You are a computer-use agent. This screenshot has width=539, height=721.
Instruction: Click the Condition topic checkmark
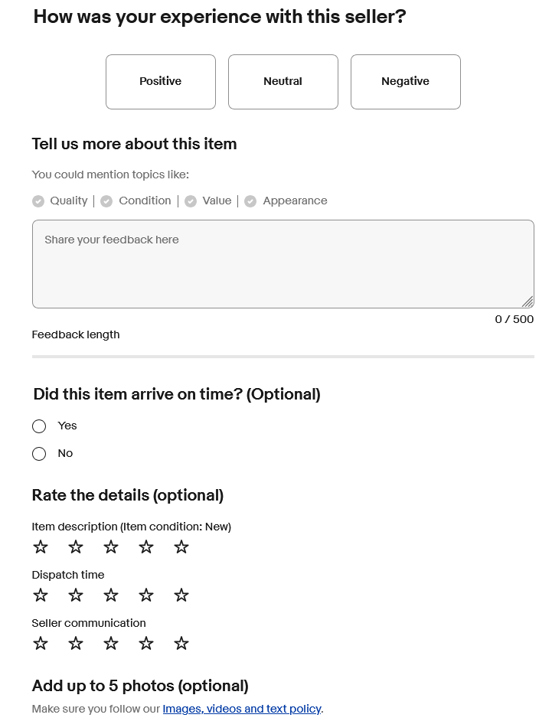coord(106,201)
